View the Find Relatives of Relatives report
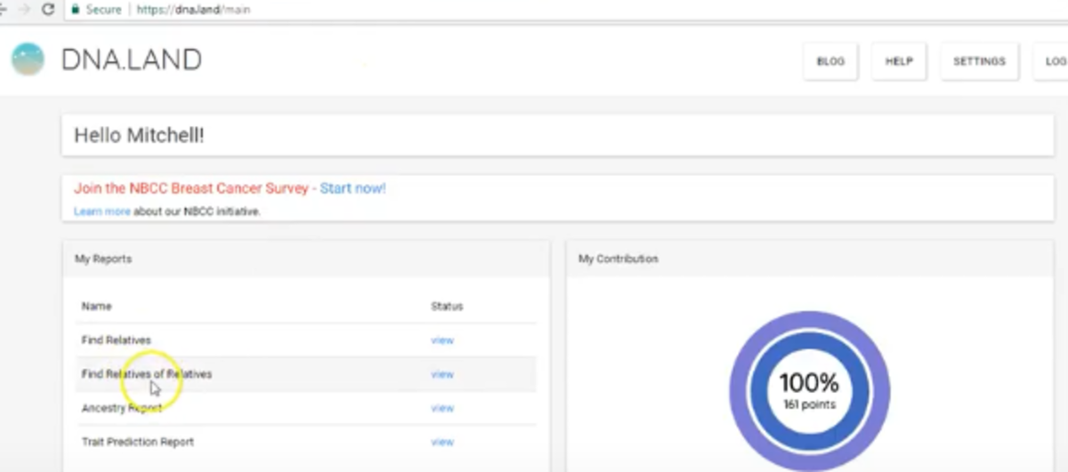This screenshot has width=1068, height=472. pos(442,374)
